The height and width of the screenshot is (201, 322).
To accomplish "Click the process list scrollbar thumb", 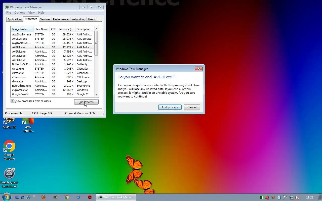I will pos(96,43).
